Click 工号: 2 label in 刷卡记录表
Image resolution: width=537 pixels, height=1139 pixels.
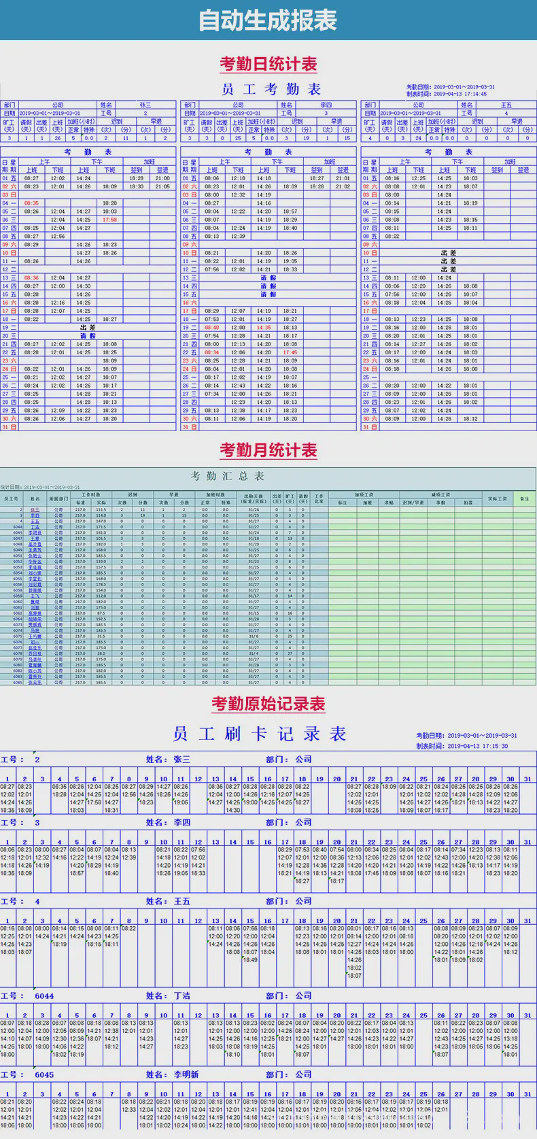pyautogui.click(x=20, y=760)
